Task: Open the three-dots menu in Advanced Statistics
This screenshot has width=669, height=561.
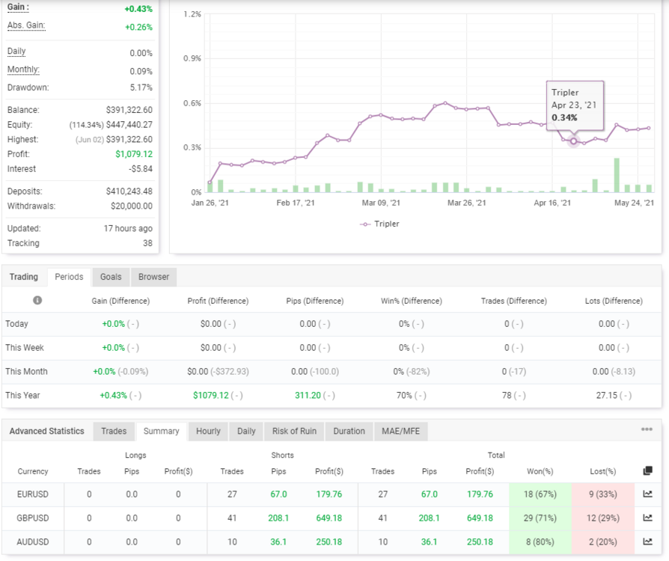Action: point(647,429)
